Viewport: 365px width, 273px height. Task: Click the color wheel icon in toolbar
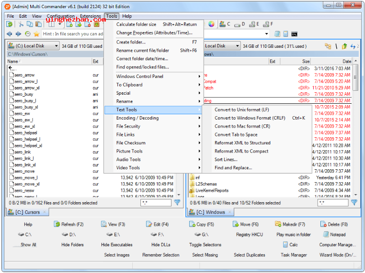[x=210, y=24]
